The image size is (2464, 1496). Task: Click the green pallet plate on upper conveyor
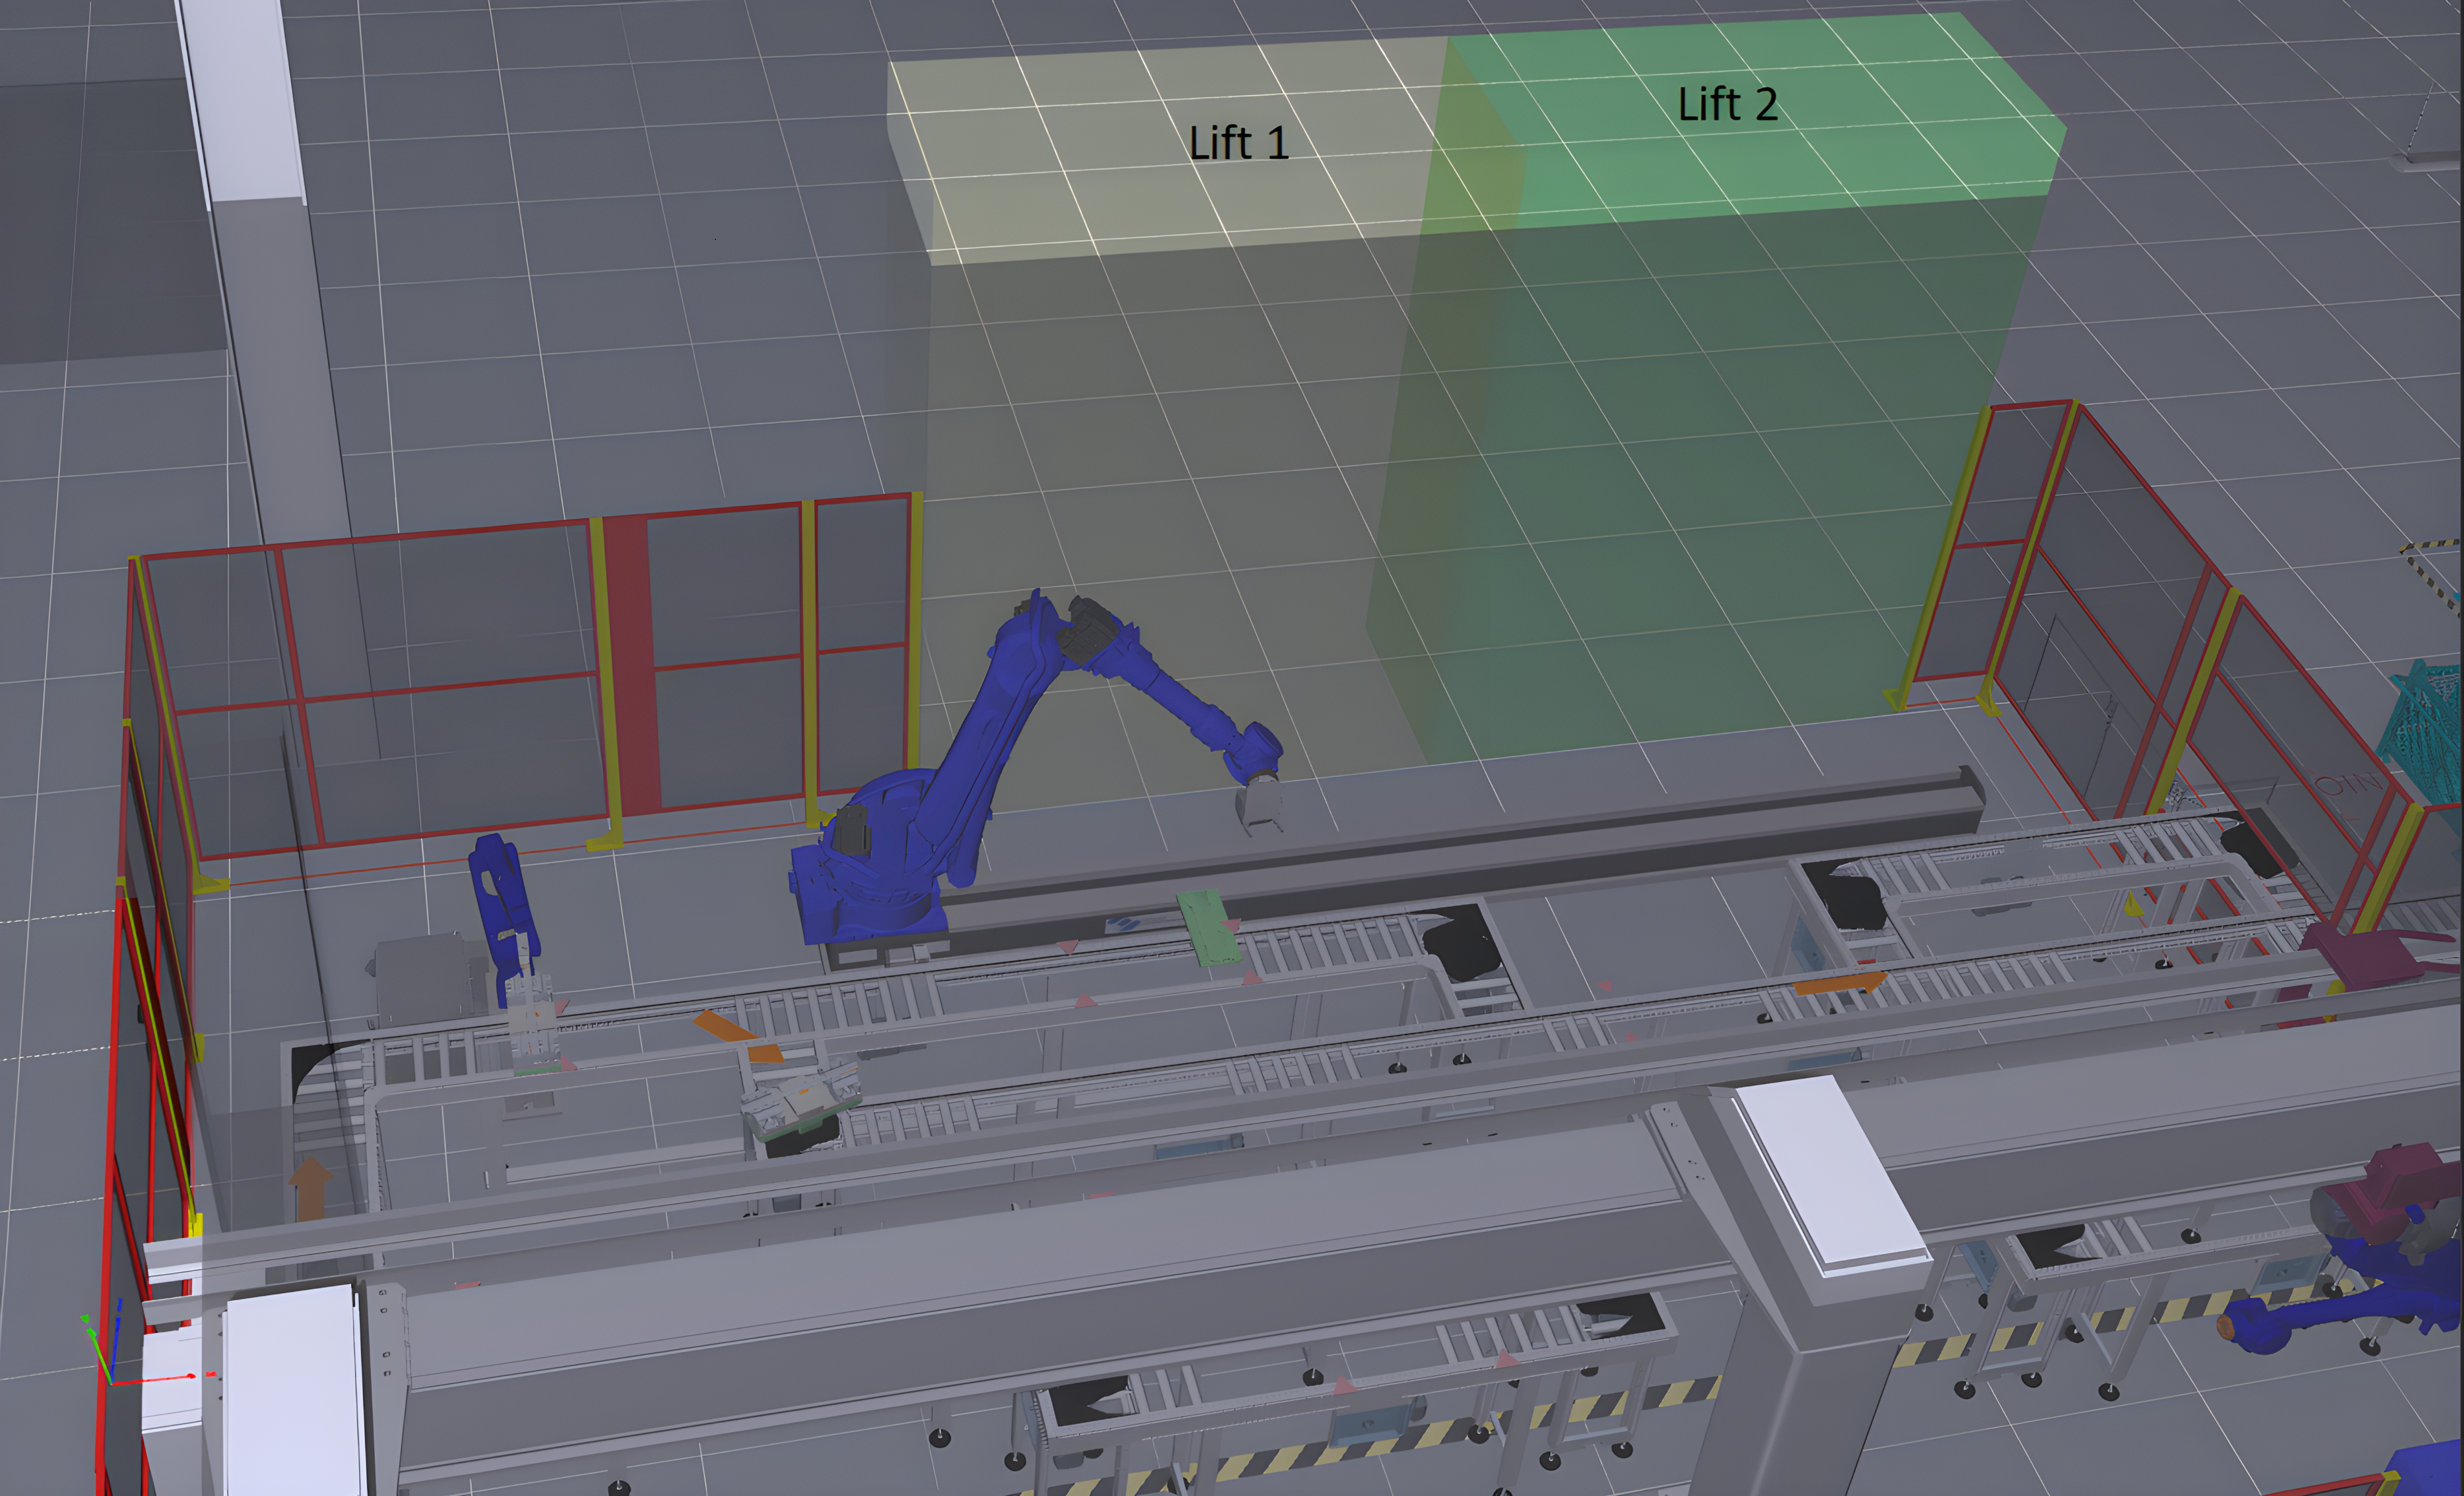pyautogui.click(x=1208, y=927)
